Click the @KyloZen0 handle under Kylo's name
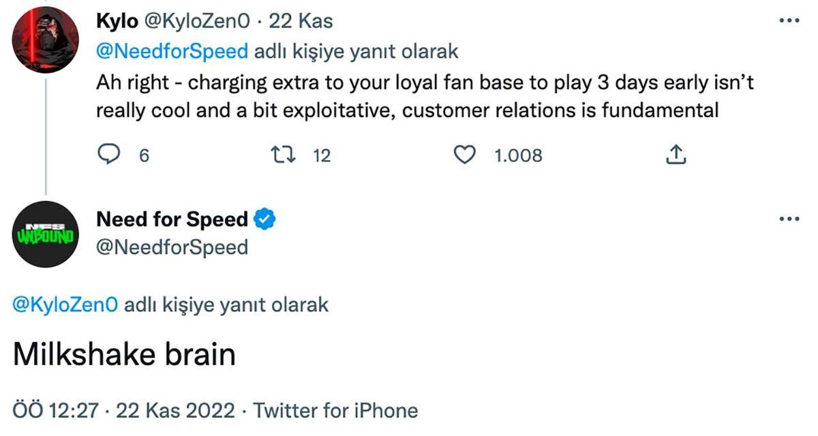Image resolution: width=818 pixels, height=436 pixels. 196,20
